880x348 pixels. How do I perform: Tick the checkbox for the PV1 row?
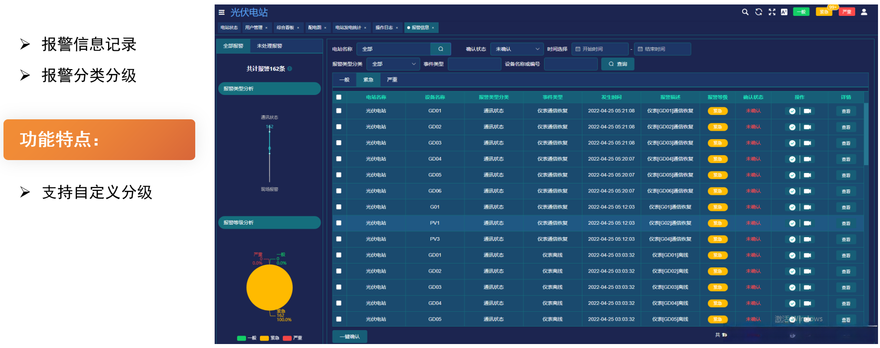point(339,223)
